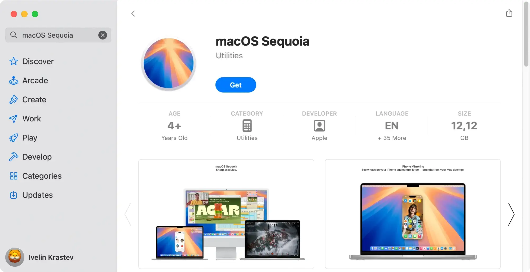Open the Work paper plane icon
The height and width of the screenshot is (272, 530).
tap(13, 119)
